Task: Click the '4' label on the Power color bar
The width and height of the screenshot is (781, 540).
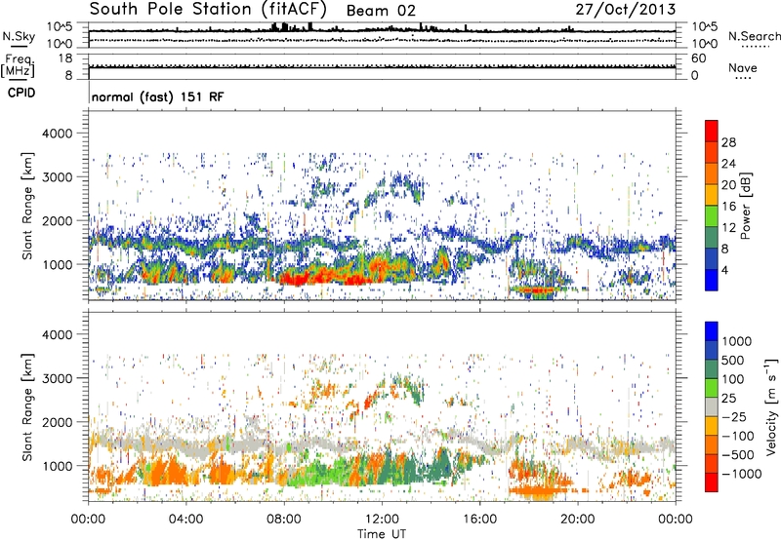Action: [724, 270]
